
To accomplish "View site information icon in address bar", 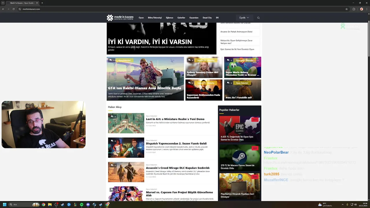I will pyautogui.click(x=20, y=9).
